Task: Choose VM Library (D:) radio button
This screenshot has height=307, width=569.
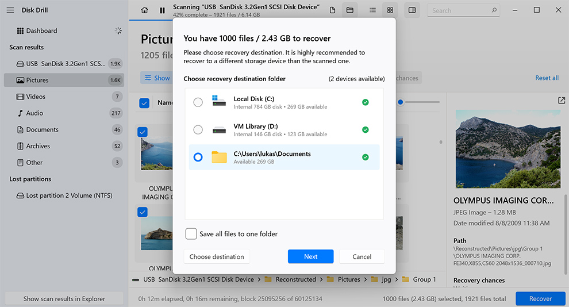Action: pos(198,129)
